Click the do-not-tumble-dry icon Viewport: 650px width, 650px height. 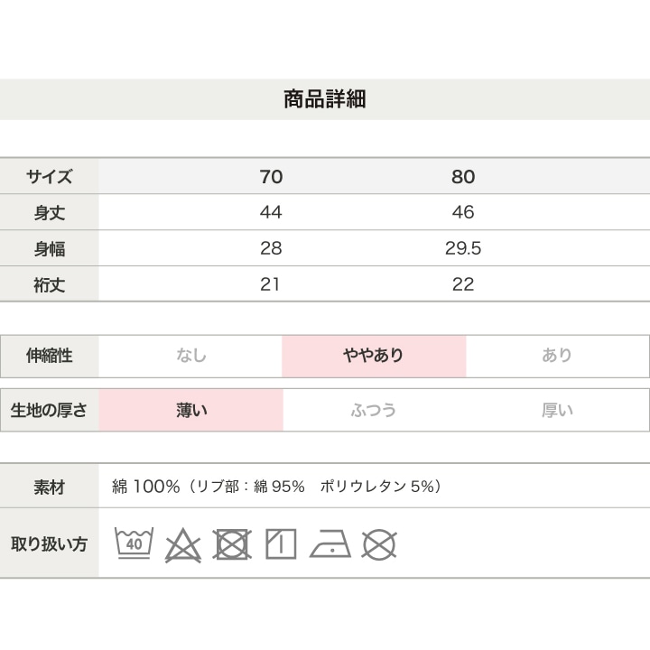[x=232, y=544]
